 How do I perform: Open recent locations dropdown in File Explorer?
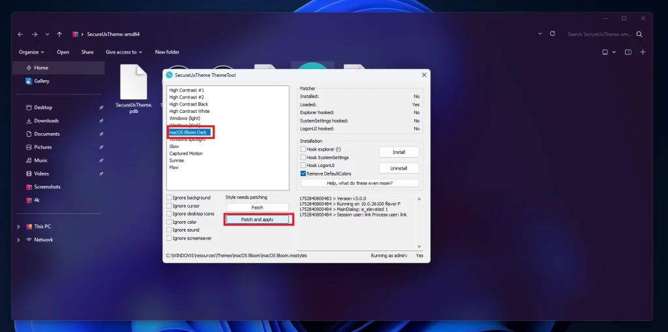point(47,34)
